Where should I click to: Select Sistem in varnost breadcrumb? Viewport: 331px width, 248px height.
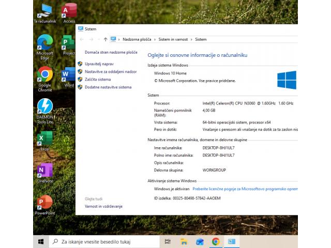pos(173,39)
